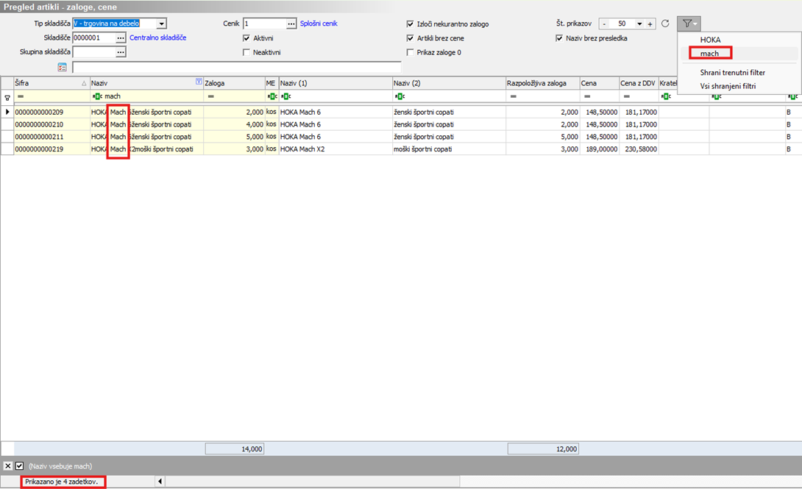Click the Naziv column header filter icon
The width and height of the screenshot is (802, 489).
[199, 82]
